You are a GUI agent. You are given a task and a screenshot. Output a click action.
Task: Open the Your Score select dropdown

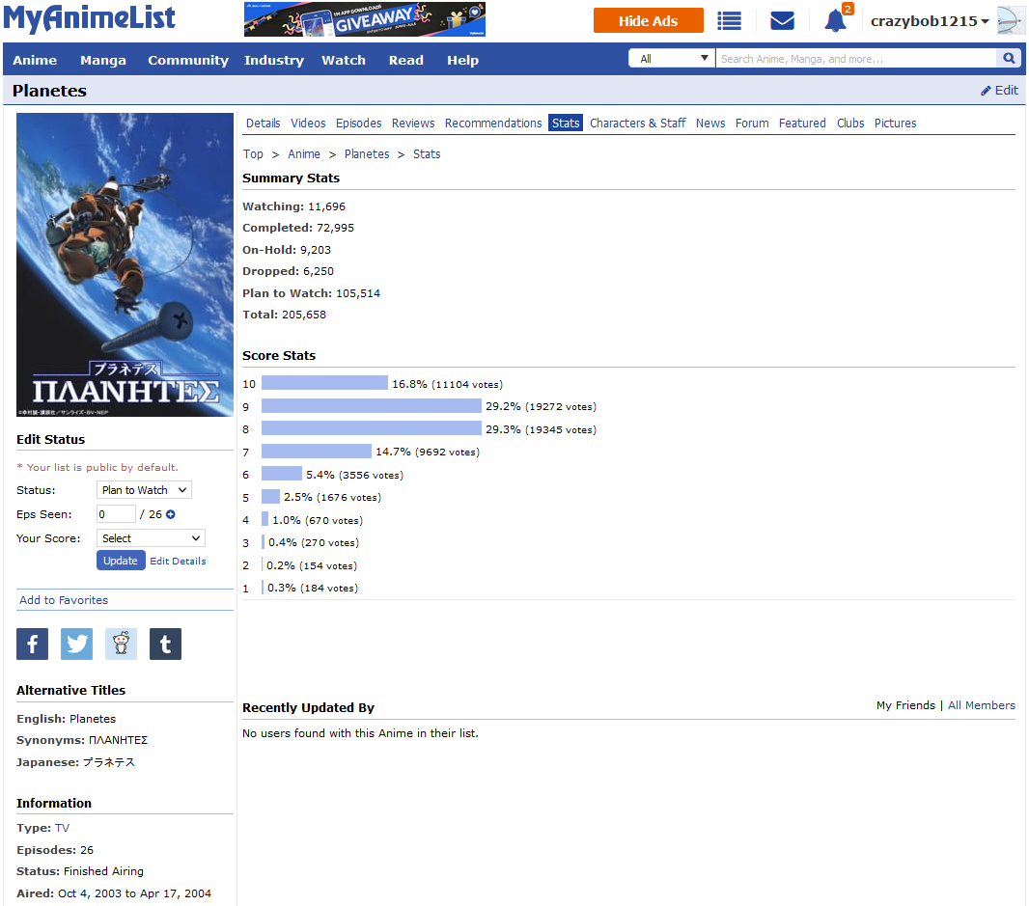[151, 538]
